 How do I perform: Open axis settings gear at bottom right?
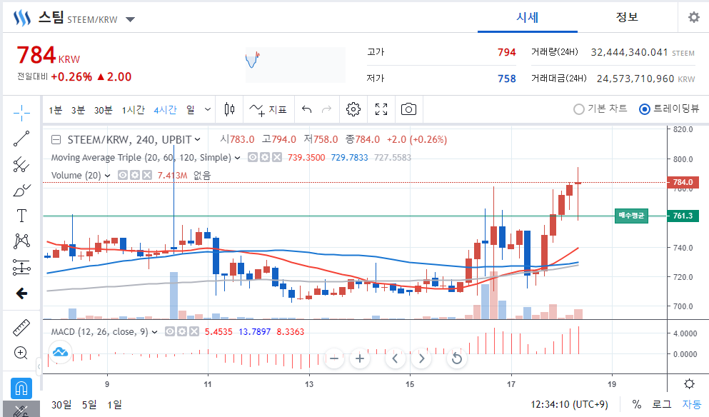[689, 384]
